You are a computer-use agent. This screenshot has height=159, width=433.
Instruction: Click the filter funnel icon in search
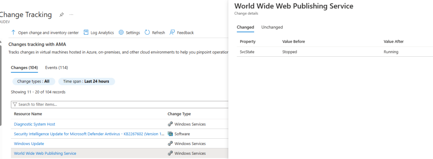[15, 104]
